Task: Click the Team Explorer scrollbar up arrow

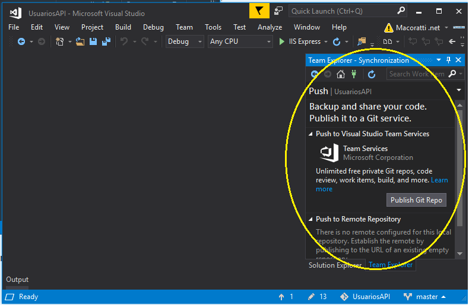Action: pyautogui.click(x=460, y=105)
